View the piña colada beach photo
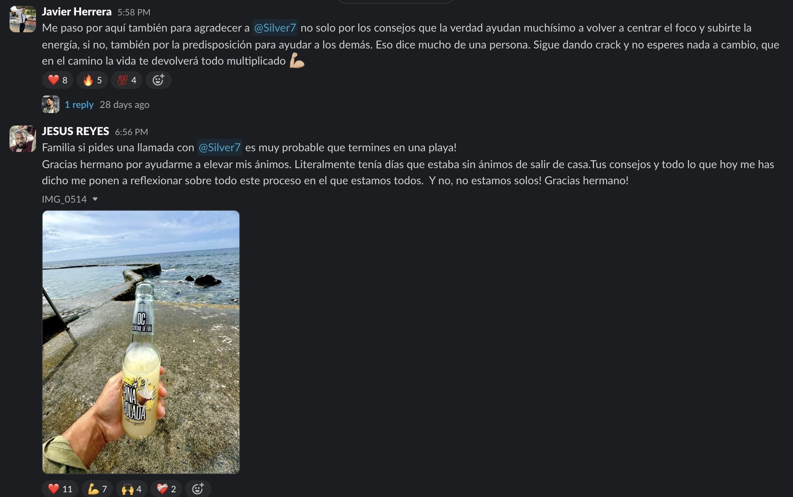This screenshot has height=497, width=793. (x=141, y=342)
